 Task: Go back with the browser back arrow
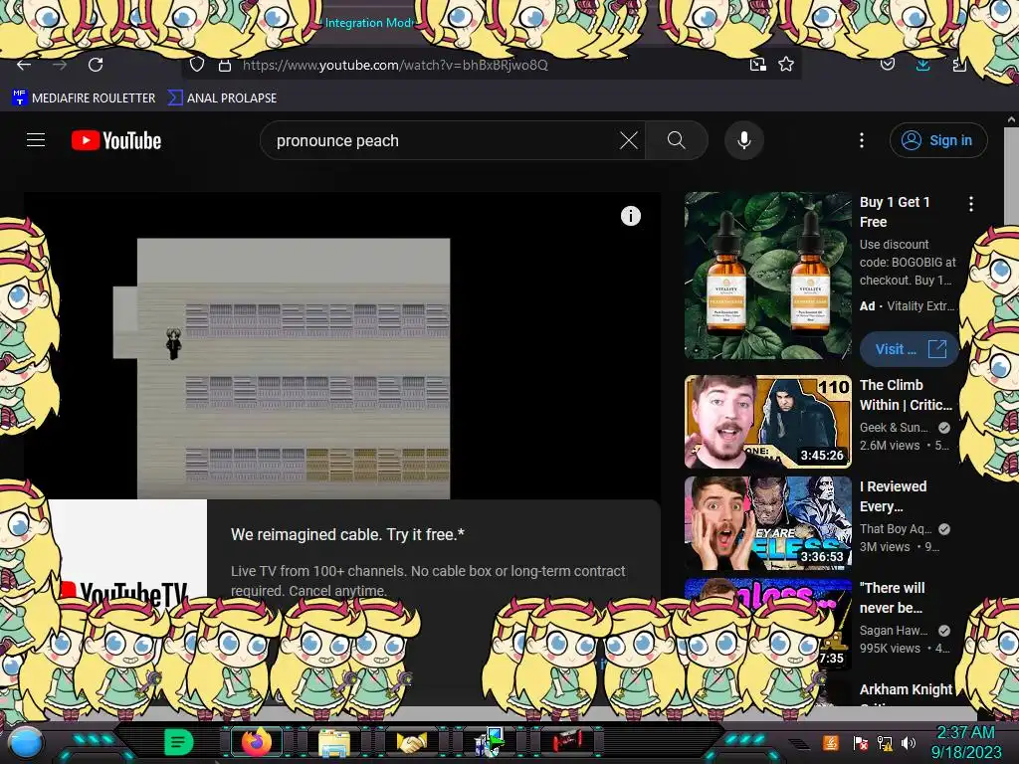click(24, 65)
